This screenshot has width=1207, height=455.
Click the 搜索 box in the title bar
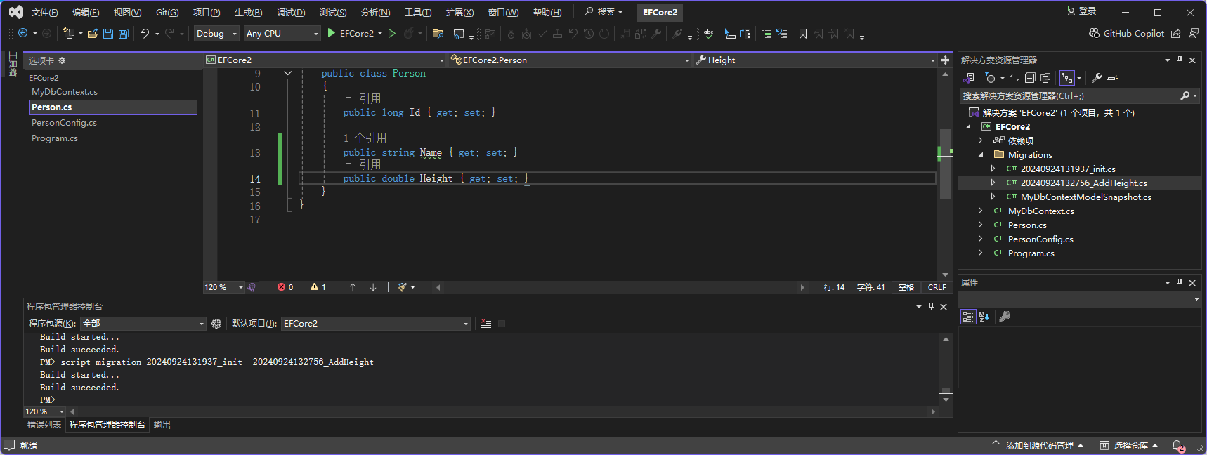pos(604,12)
